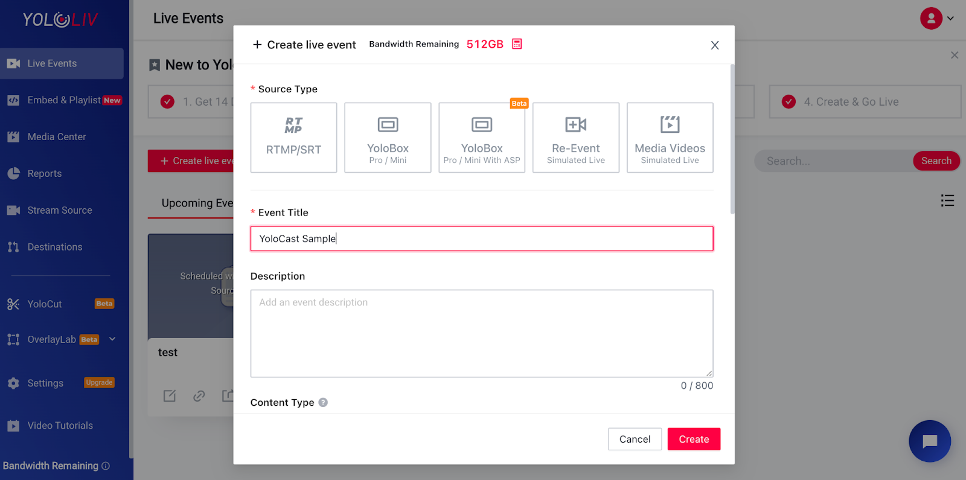Click the Destinations branch icon

coord(13,247)
